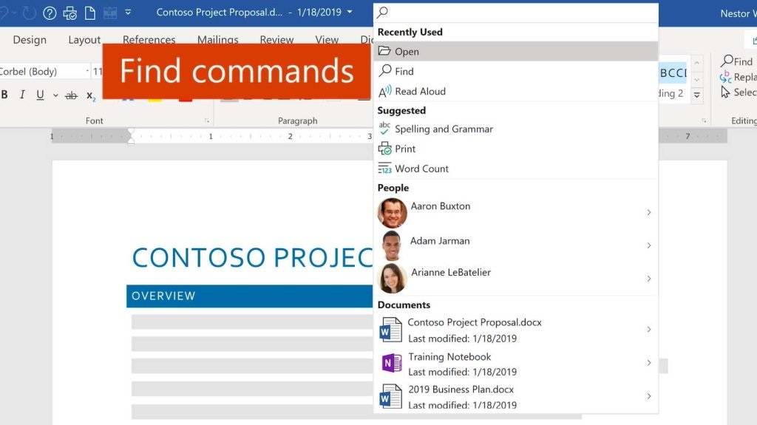The image size is (757, 425).
Task: Open Training Notebook document
Action: tap(515, 363)
